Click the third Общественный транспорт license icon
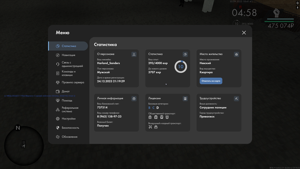Image resolution: width=300 pixels, height=169 pixels. click(162, 117)
